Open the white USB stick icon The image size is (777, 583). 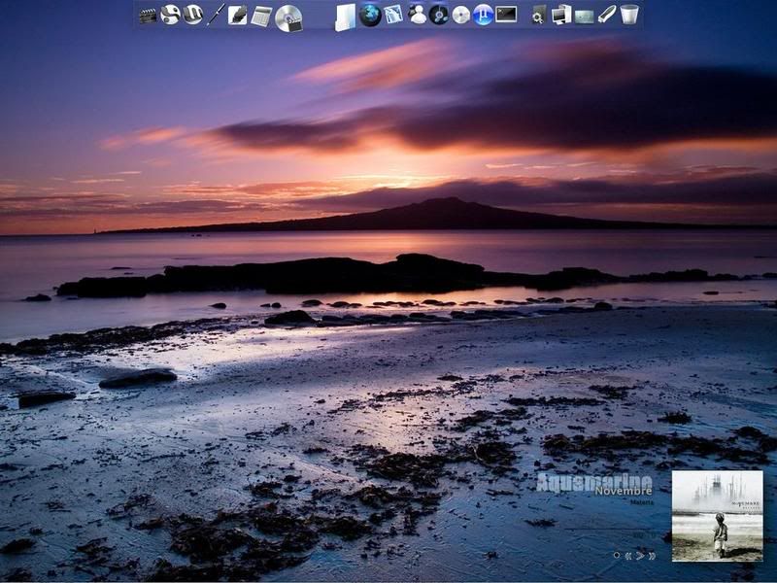(607, 15)
